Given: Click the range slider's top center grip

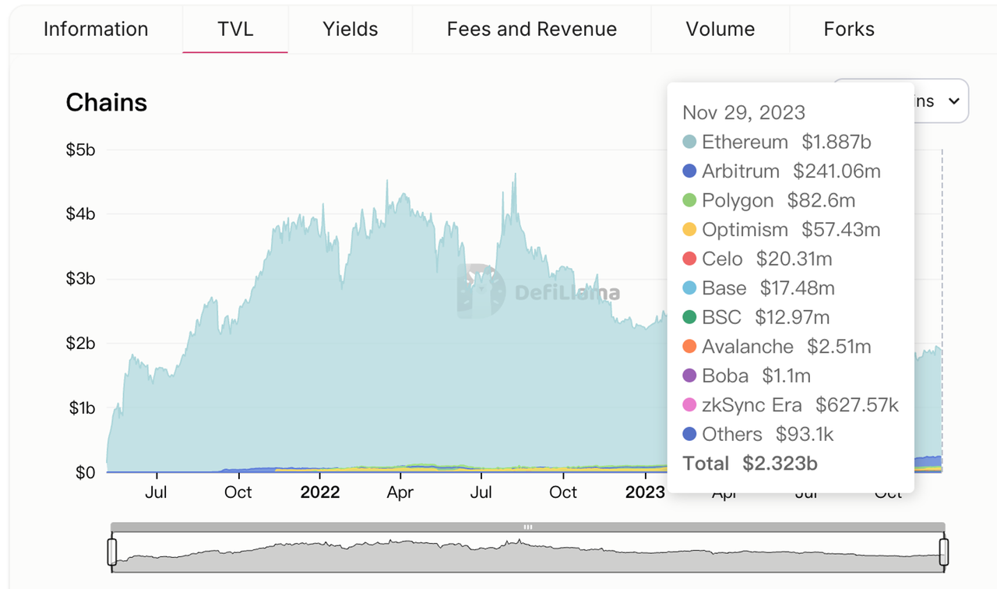Looking at the screenshot, I should (528, 527).
